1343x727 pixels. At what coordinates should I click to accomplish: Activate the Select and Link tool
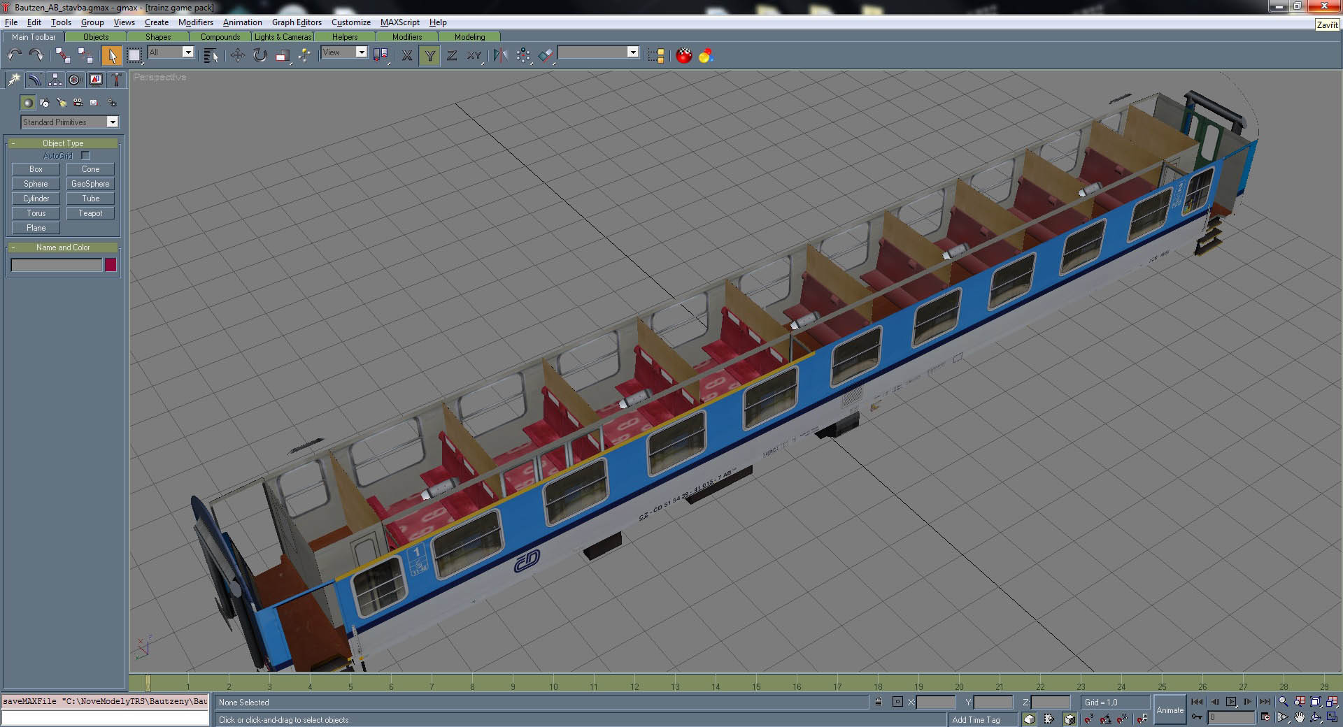(x=63, y=55)
